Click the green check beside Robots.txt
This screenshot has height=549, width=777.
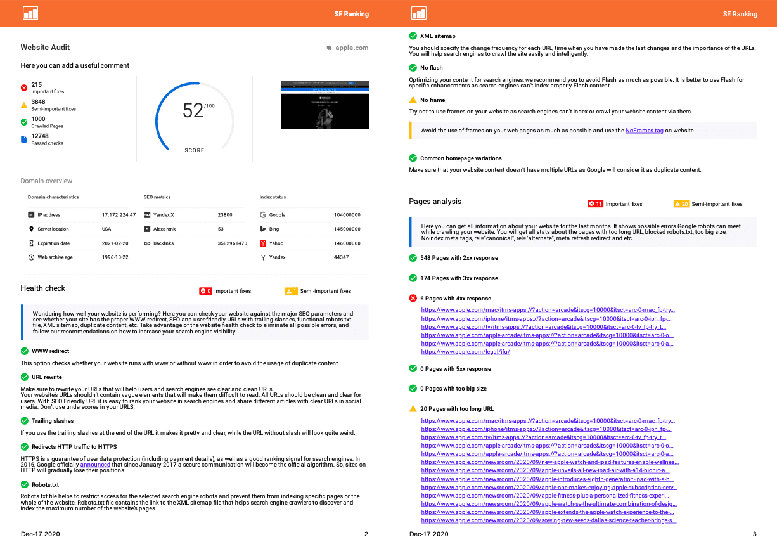coord(25,485)
